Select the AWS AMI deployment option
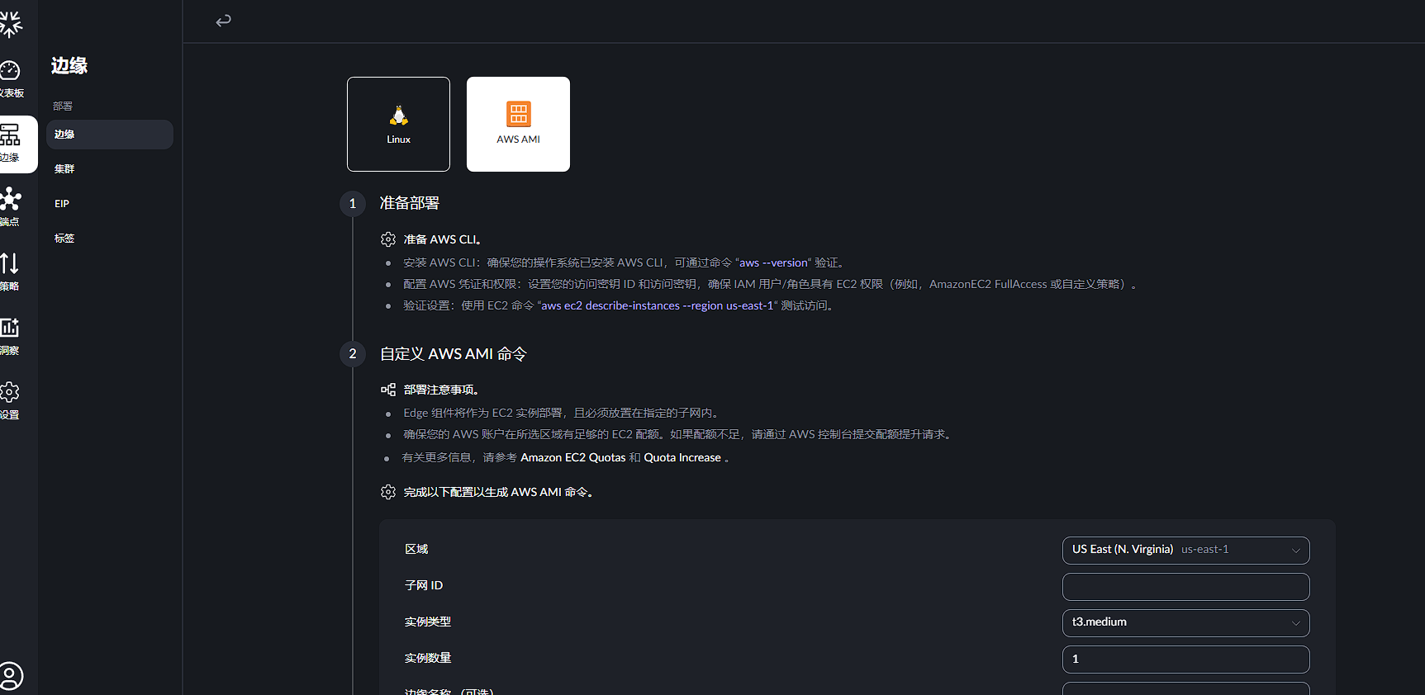1425x695 pixels. point(518,124)
